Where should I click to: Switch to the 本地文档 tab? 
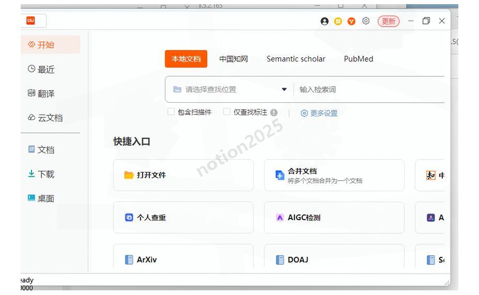coord(186,58)
